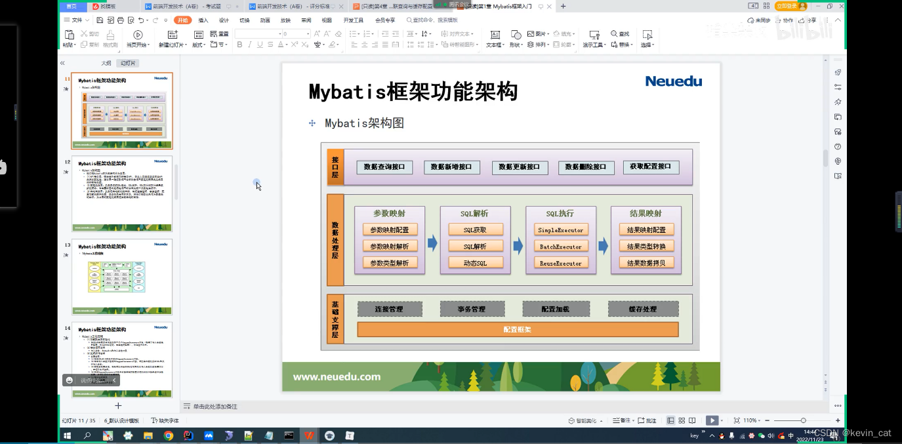Expand the Arrange dropdown

537,45
